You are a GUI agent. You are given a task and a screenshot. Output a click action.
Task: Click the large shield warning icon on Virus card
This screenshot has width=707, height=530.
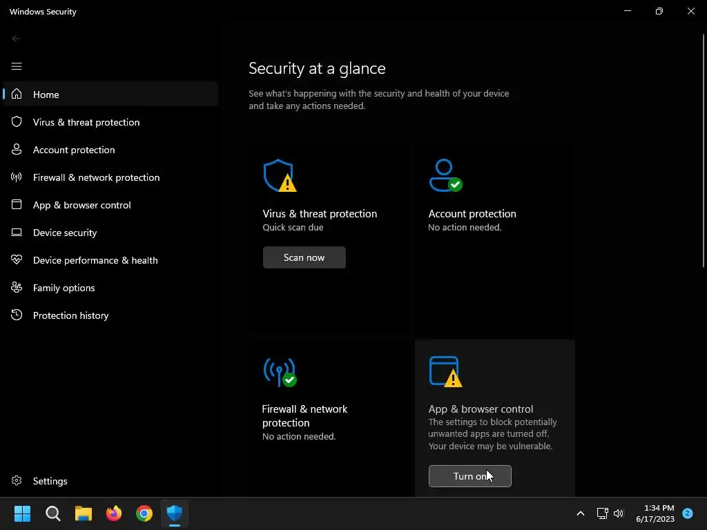[x=280, y=175]
